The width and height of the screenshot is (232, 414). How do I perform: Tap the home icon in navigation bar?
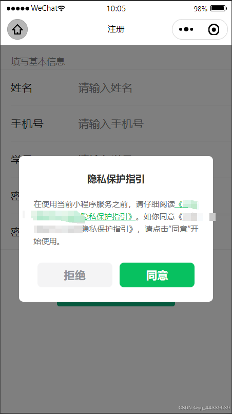[x=17, y=29]
